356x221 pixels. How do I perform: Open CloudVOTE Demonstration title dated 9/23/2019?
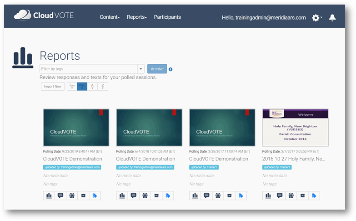pyautogui.click(x=72, y=159)
